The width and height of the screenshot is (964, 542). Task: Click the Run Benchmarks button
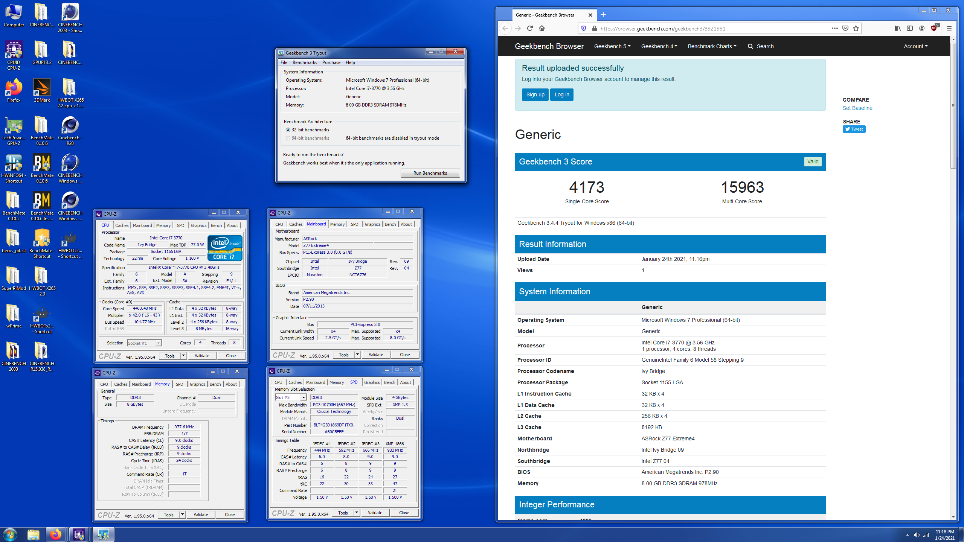coord(430,173)
